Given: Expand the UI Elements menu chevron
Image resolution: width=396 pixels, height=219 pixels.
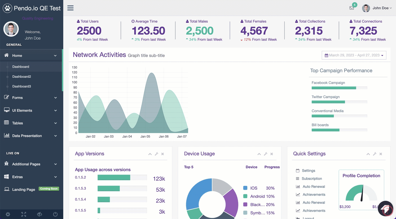Looking at the screenshot, I should pyautogui.click(x=55, y=111).
